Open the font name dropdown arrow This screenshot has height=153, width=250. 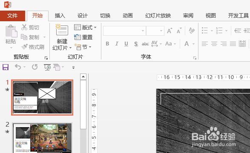(x=143, y=31)
